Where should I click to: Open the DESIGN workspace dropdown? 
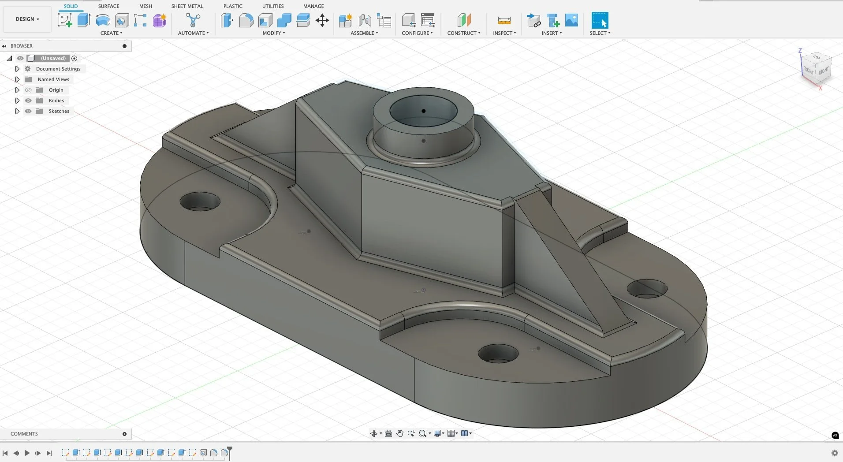pos(27,19)
